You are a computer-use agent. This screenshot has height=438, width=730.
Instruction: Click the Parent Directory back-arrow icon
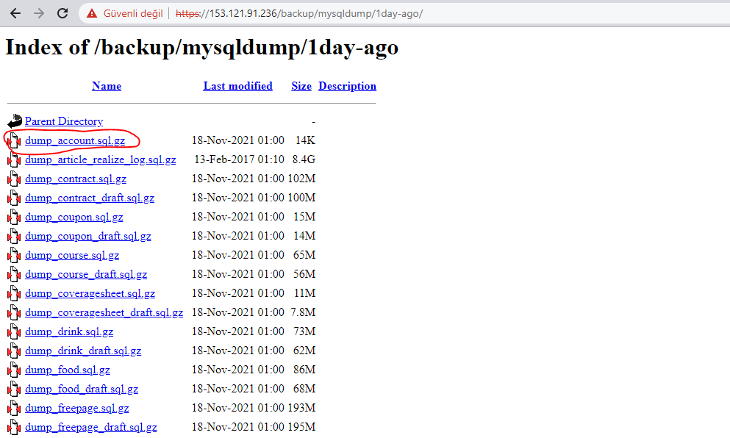pos(15,121)
